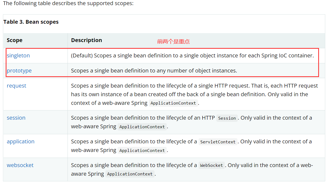Open the websocket scope link

click(x=20, y=165)
